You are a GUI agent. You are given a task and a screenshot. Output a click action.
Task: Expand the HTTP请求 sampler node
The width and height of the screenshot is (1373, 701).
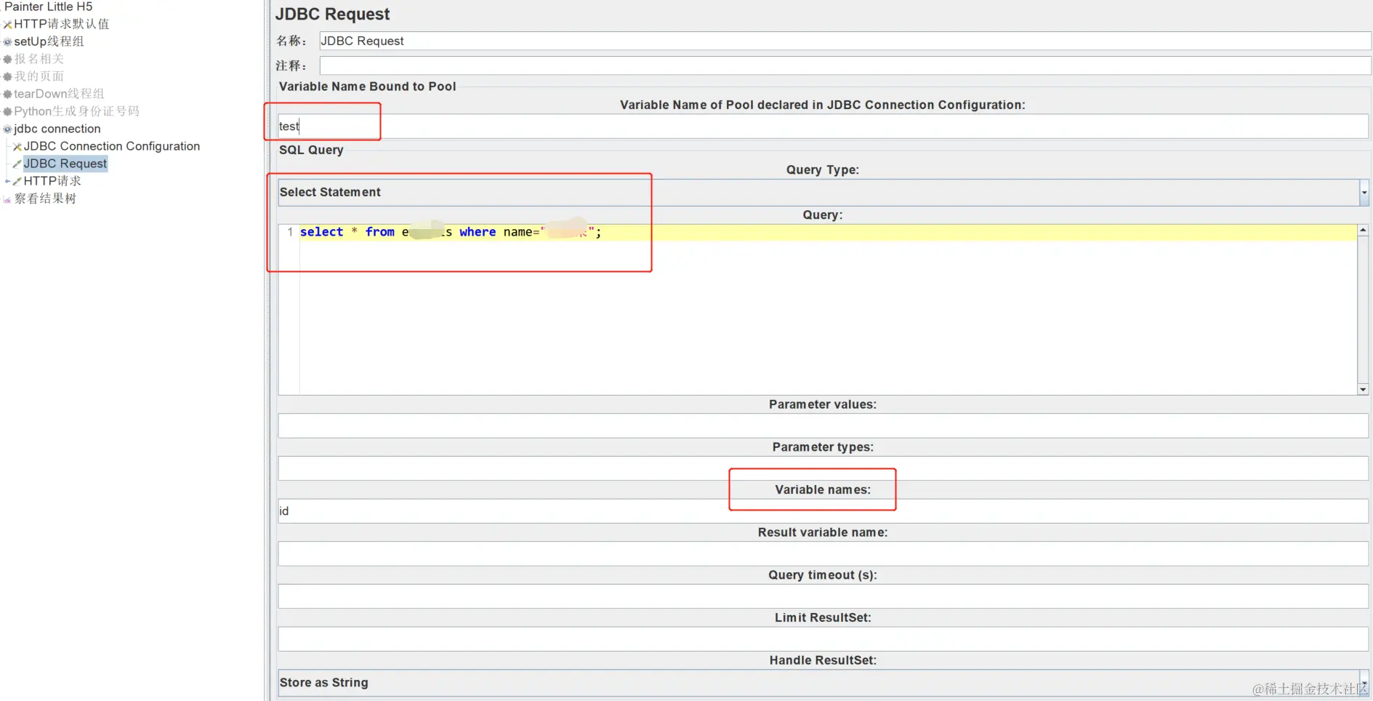click(x=7, y=181)
